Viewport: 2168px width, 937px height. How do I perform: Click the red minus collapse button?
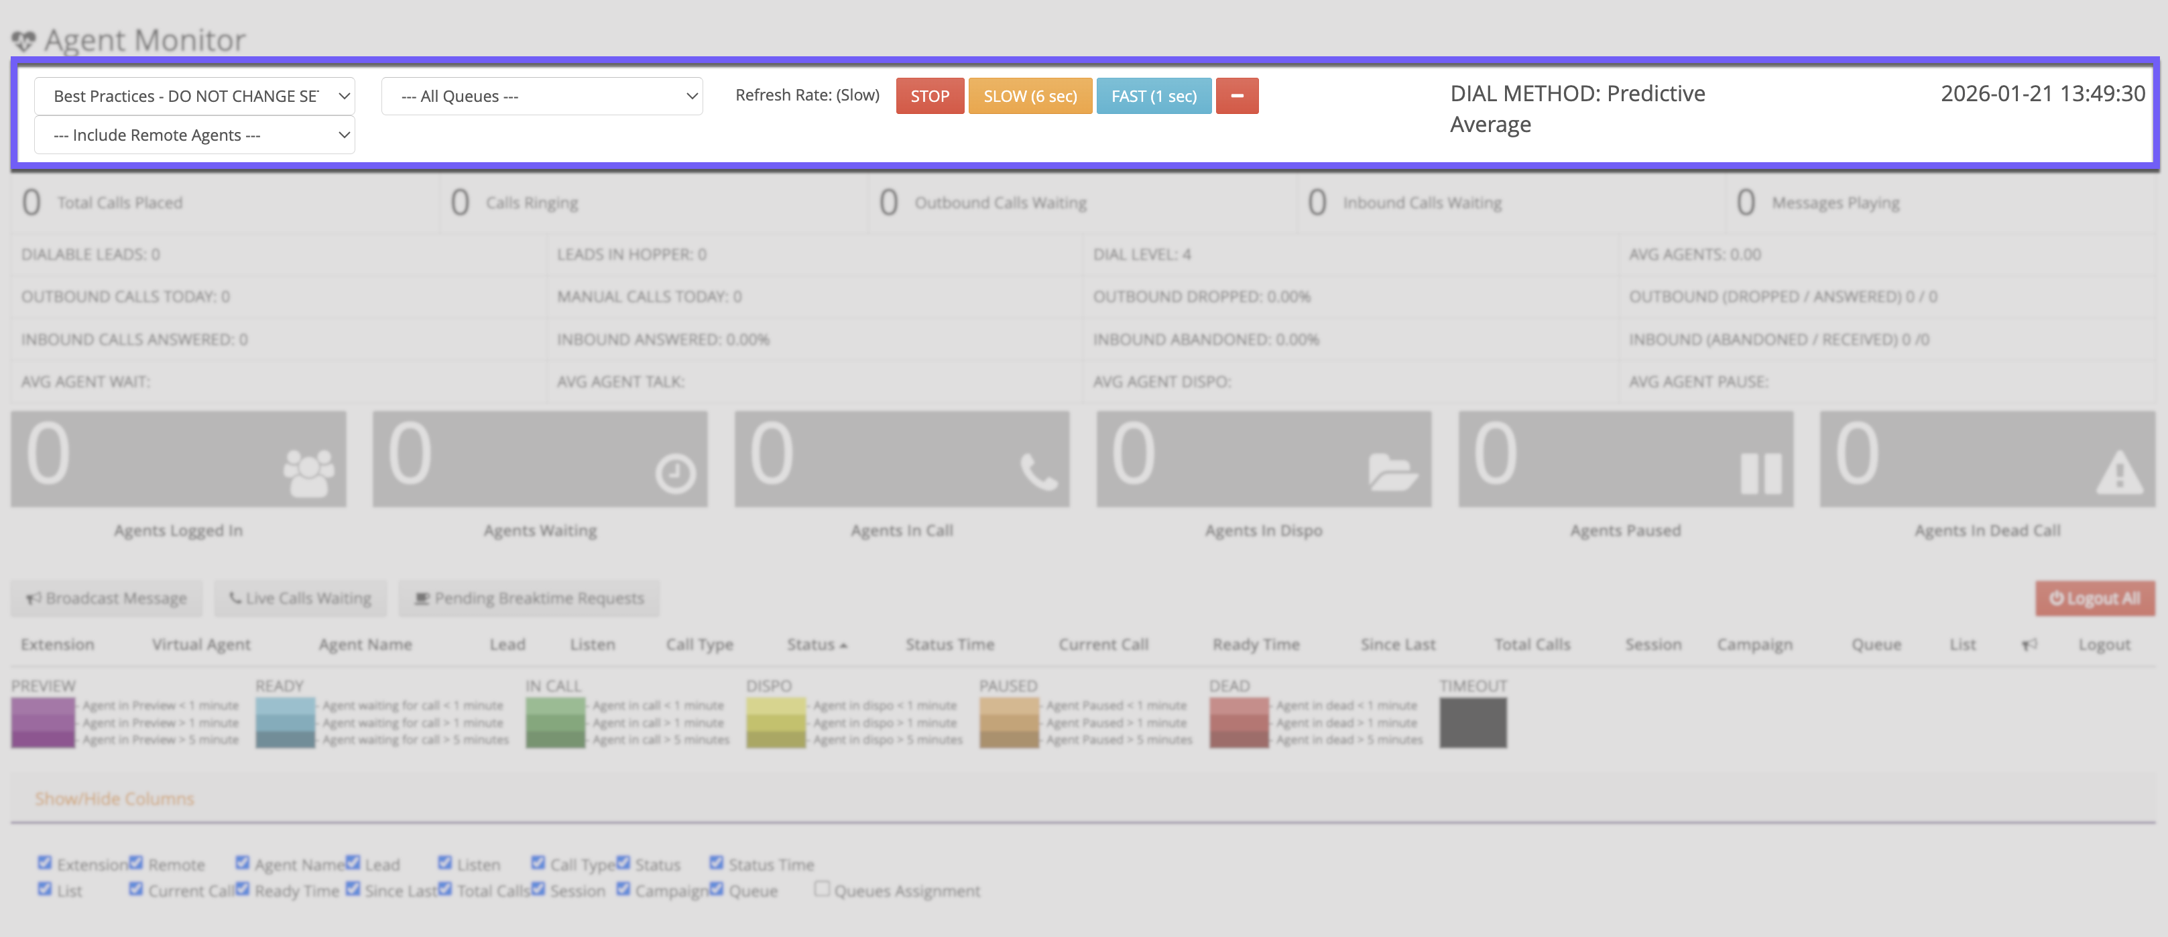1236,96
